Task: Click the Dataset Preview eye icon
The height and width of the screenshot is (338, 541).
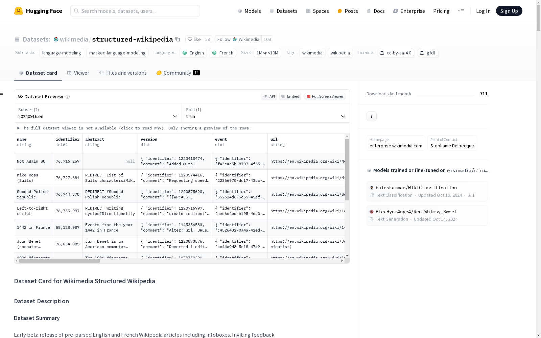Action: 20,96
